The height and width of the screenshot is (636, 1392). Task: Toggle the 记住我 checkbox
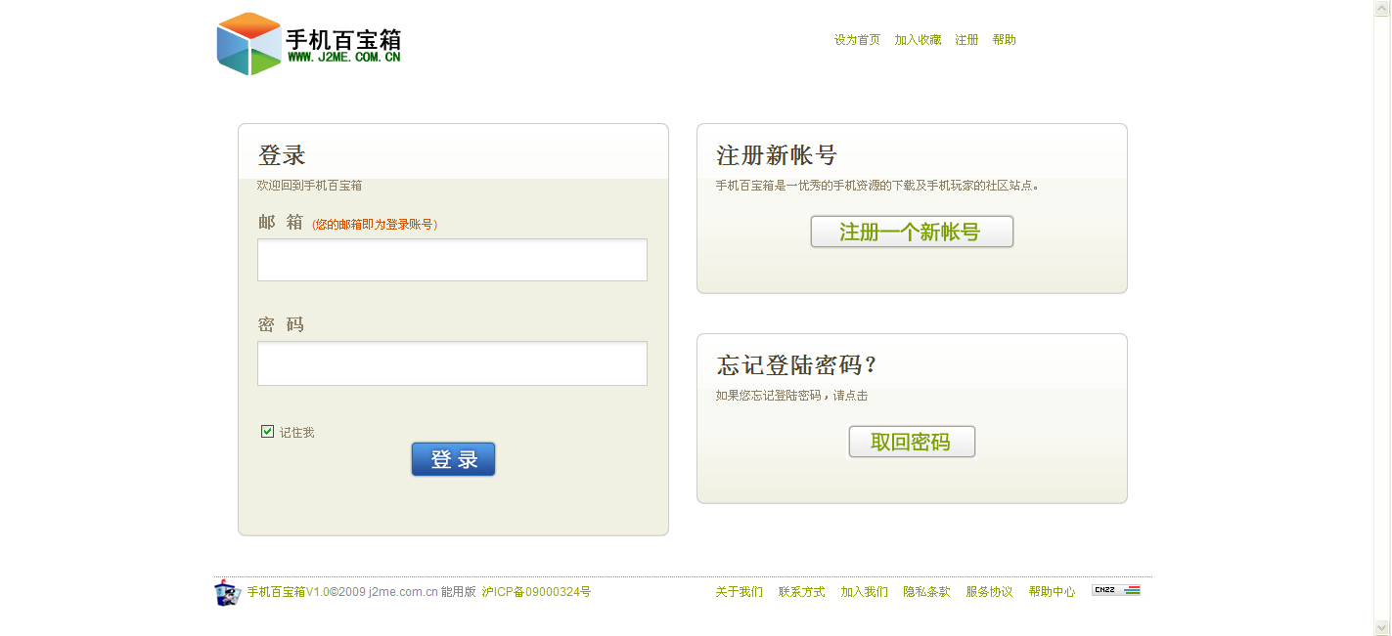(x=267, y=431)
